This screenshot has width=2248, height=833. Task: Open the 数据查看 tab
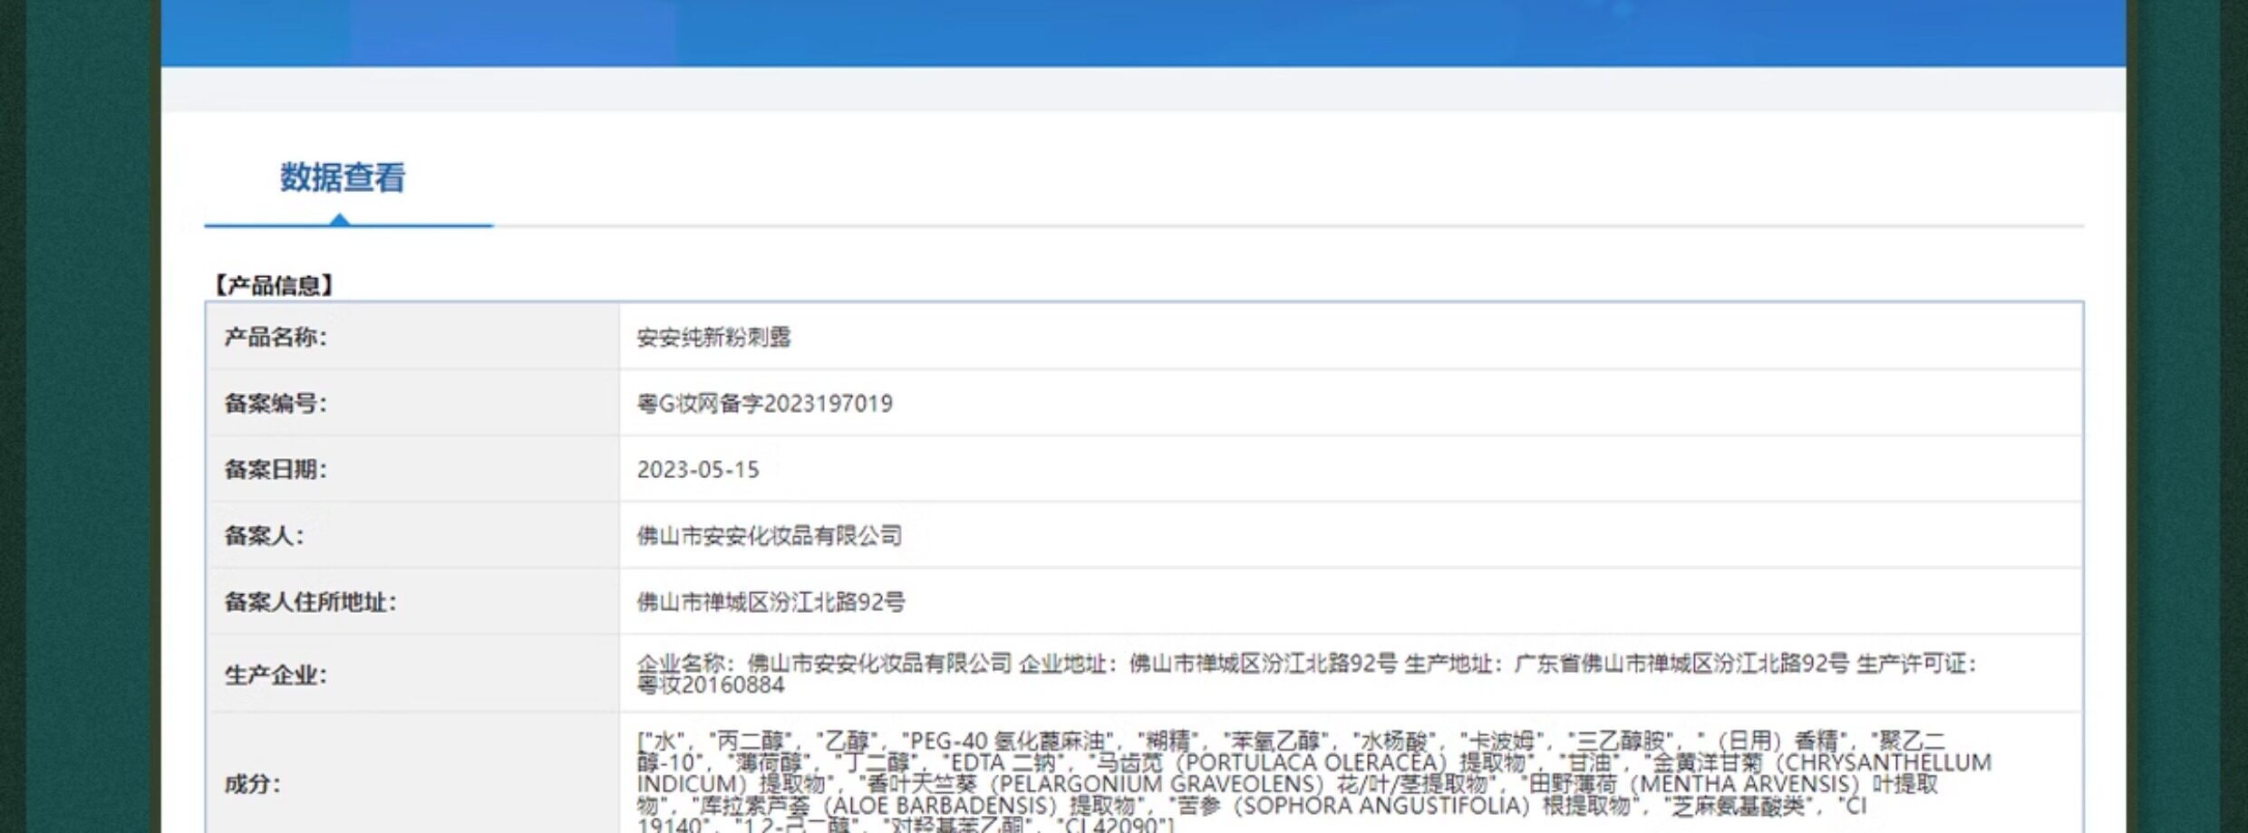343,177
